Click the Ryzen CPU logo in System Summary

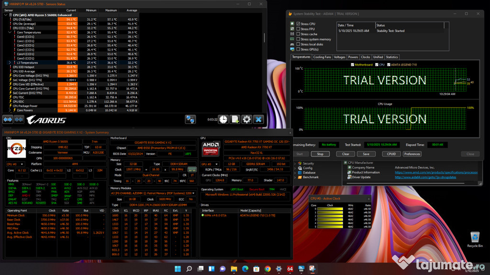tap(17, 149)
